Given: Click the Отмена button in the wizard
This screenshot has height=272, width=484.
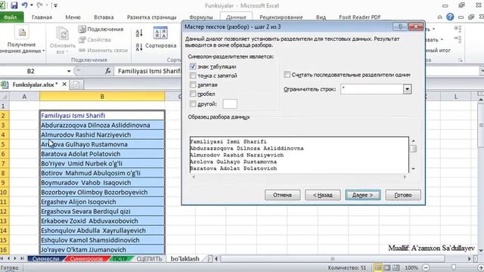Looking at the screenshot, I should pos(282,195).
